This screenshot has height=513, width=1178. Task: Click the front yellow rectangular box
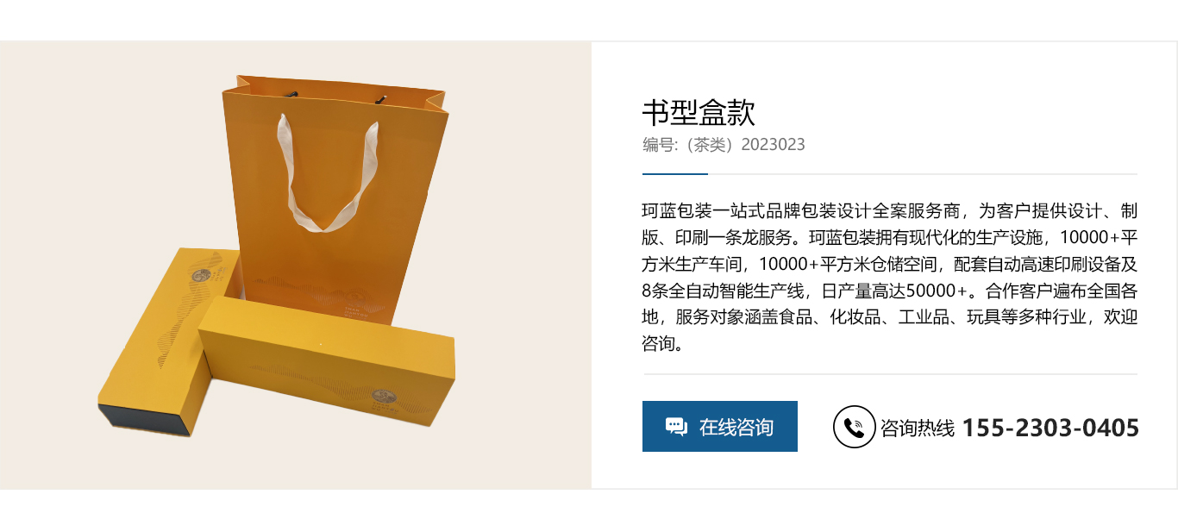click(x=328, y=371)
